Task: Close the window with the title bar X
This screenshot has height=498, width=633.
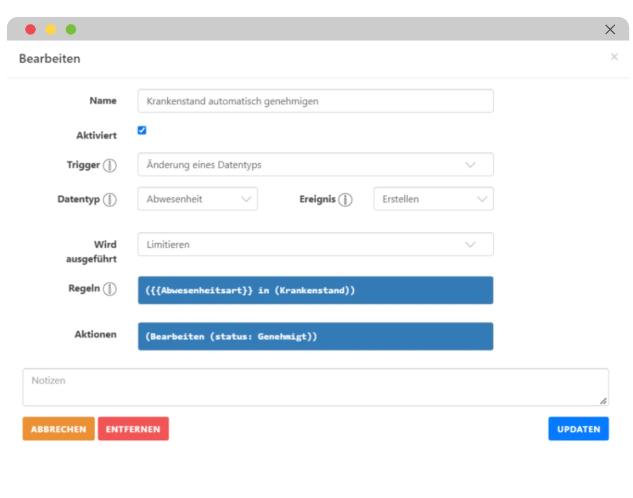Action: pos(610,29)
